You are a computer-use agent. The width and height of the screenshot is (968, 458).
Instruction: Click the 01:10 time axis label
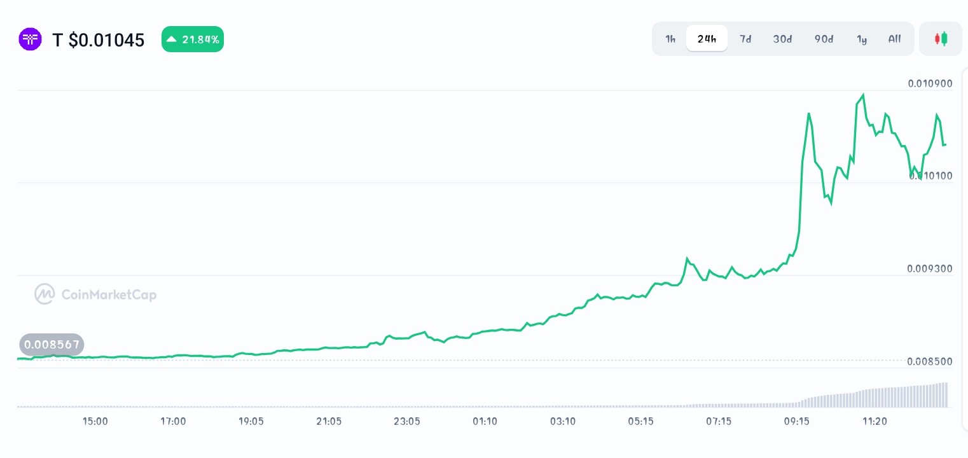(x=485, y=421)
